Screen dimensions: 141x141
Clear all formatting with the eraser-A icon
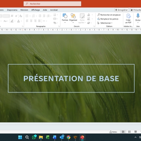pos(21,16)
